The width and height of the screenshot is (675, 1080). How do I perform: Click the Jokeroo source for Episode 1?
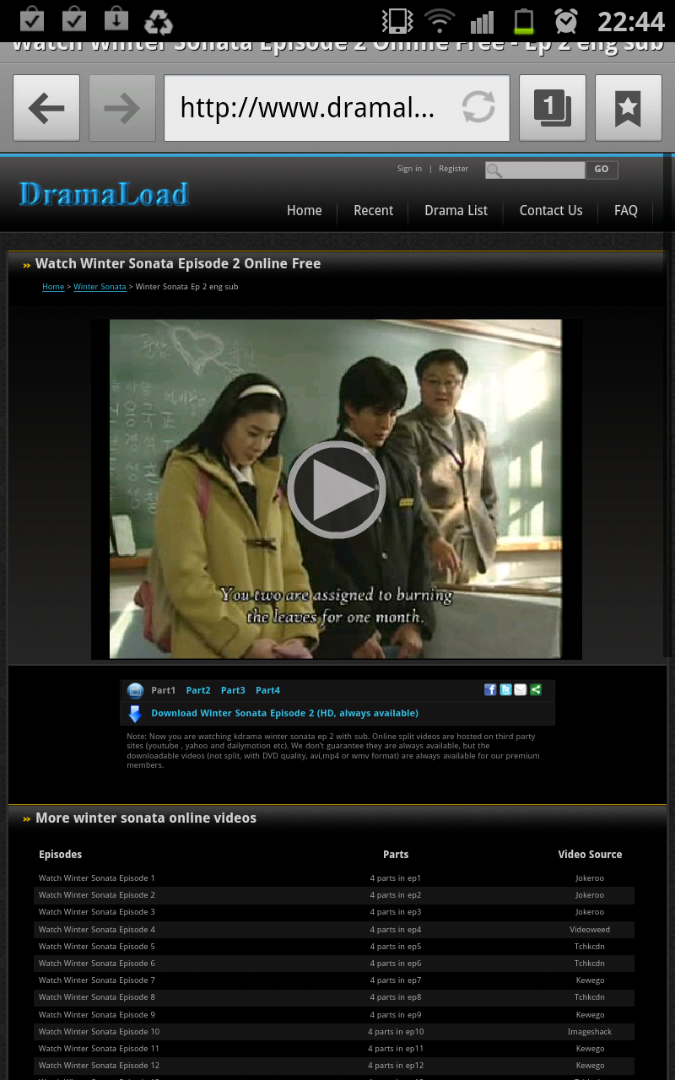click(x=590, y=878)
